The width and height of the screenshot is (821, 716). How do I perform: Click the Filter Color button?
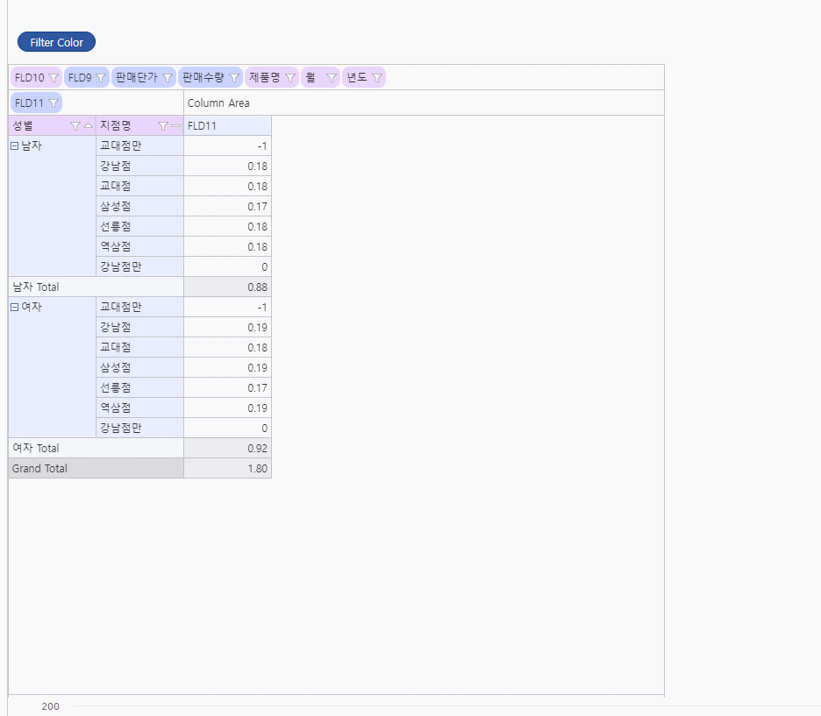pos(56,42)
